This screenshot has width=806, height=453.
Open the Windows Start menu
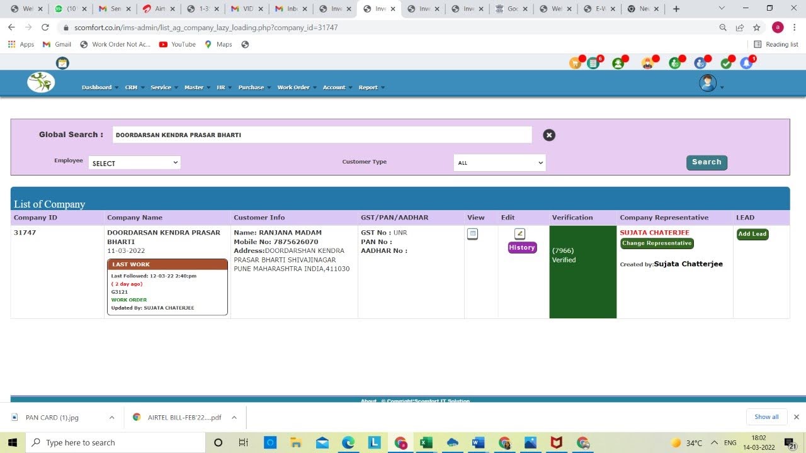13,443
